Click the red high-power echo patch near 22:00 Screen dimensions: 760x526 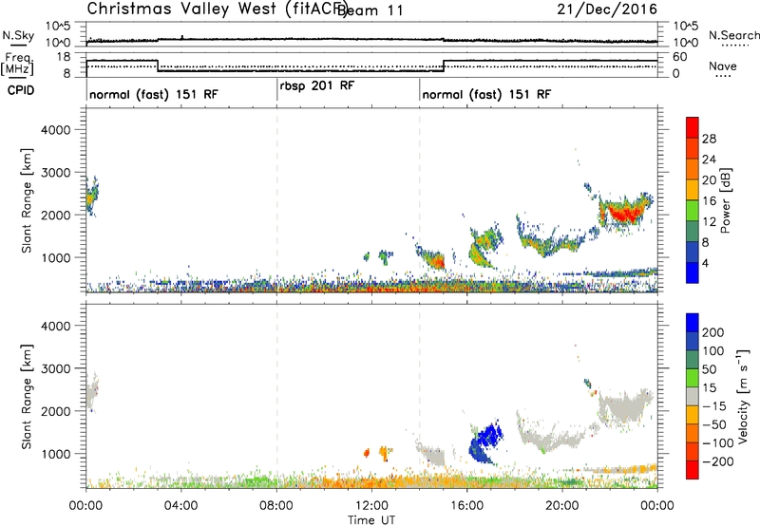coord(624,212)
